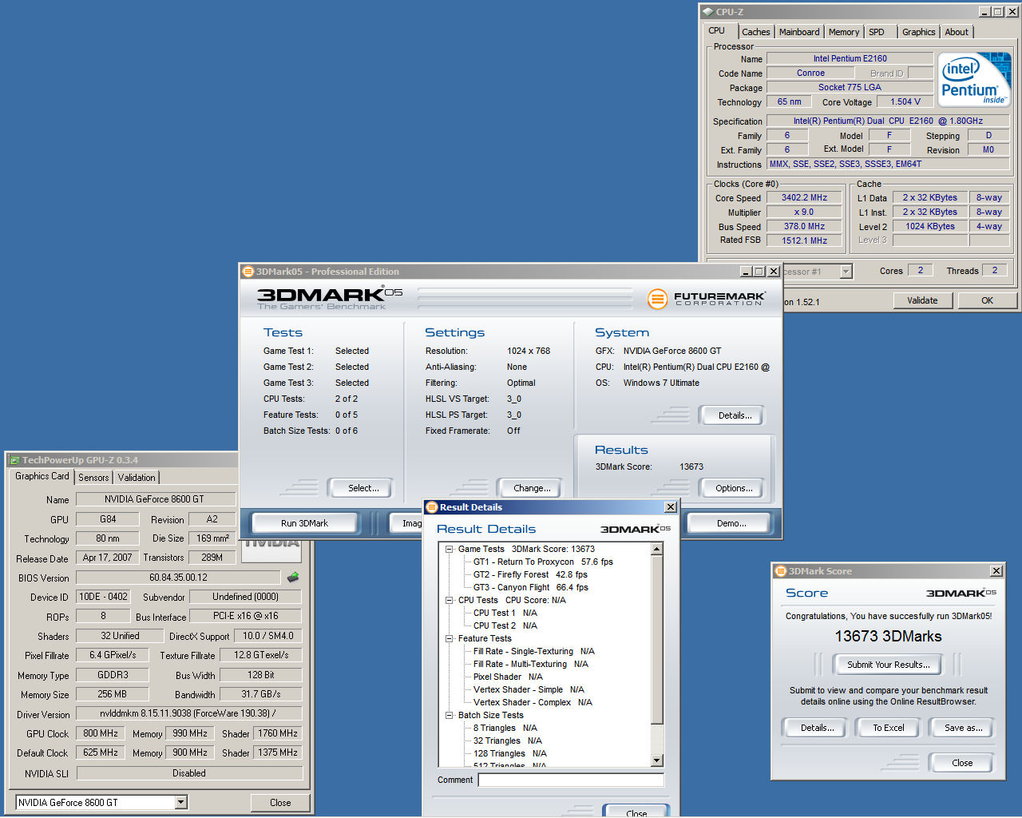Collapse the Game Tests tree node
The height and width of the screenshot is (818, 1022).
(449, 549)
